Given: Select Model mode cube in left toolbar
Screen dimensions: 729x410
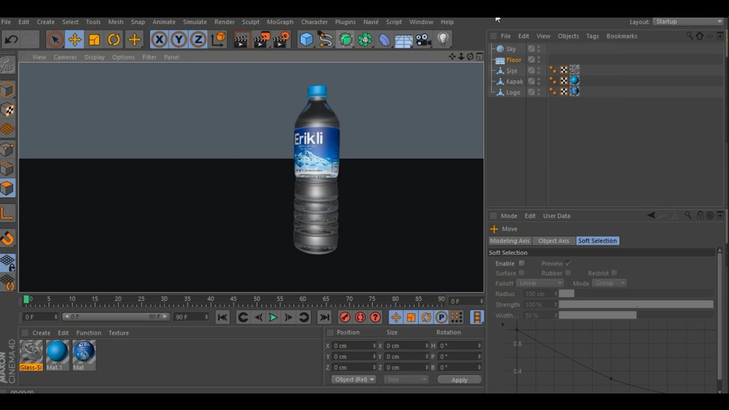Looking at the screenshot, I should [7, 90].
